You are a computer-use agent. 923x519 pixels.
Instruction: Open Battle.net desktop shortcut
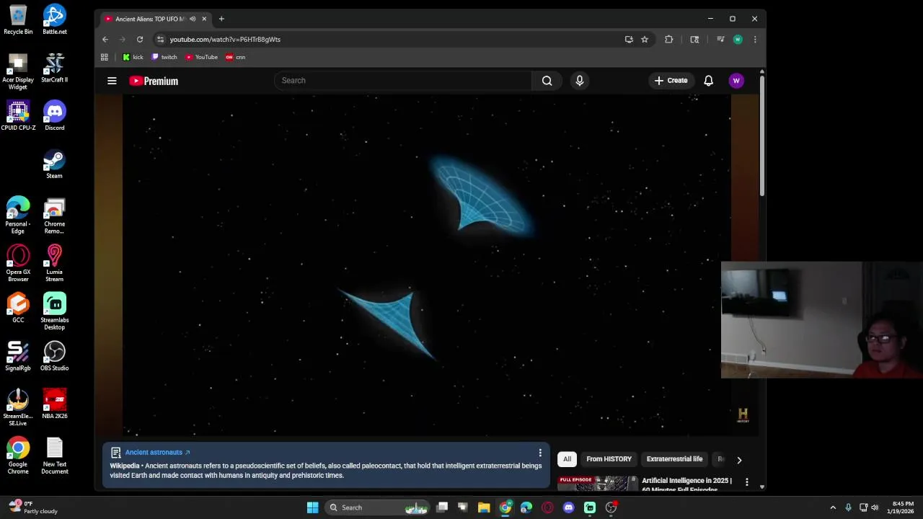coord(55,19)
